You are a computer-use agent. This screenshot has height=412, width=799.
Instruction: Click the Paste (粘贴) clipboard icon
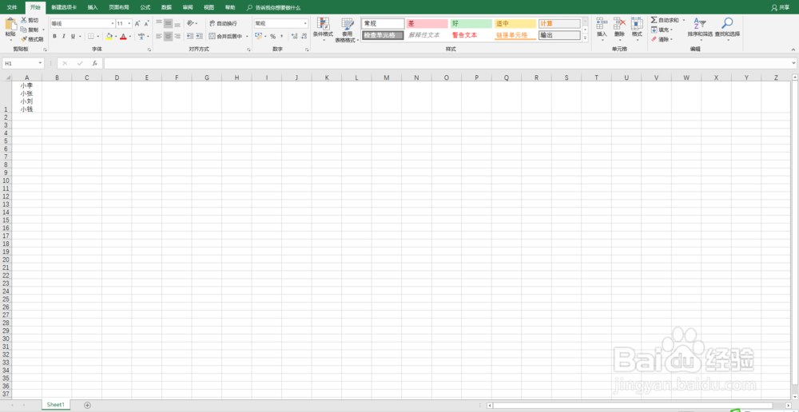10,25
